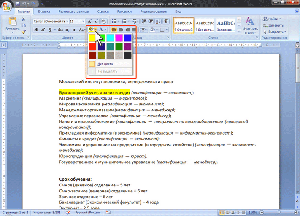Expand the font color dropdown arrow
The image size is (300, 216).
pos(105,30)
